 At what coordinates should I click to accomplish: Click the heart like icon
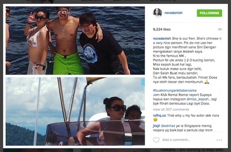click(x=156, y=140)
